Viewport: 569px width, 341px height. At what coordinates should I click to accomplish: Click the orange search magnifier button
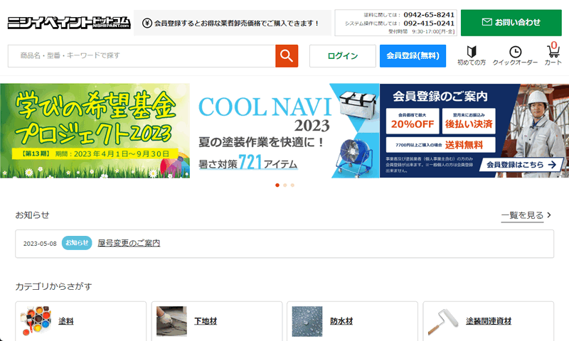[287, 56]
